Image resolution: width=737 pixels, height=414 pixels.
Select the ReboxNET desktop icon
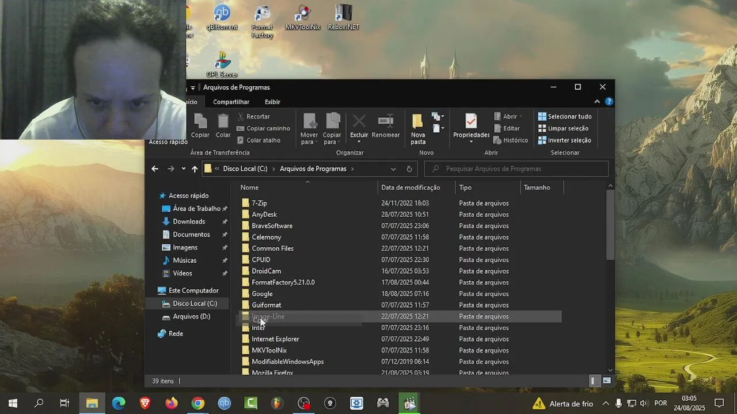pos(343,17)
